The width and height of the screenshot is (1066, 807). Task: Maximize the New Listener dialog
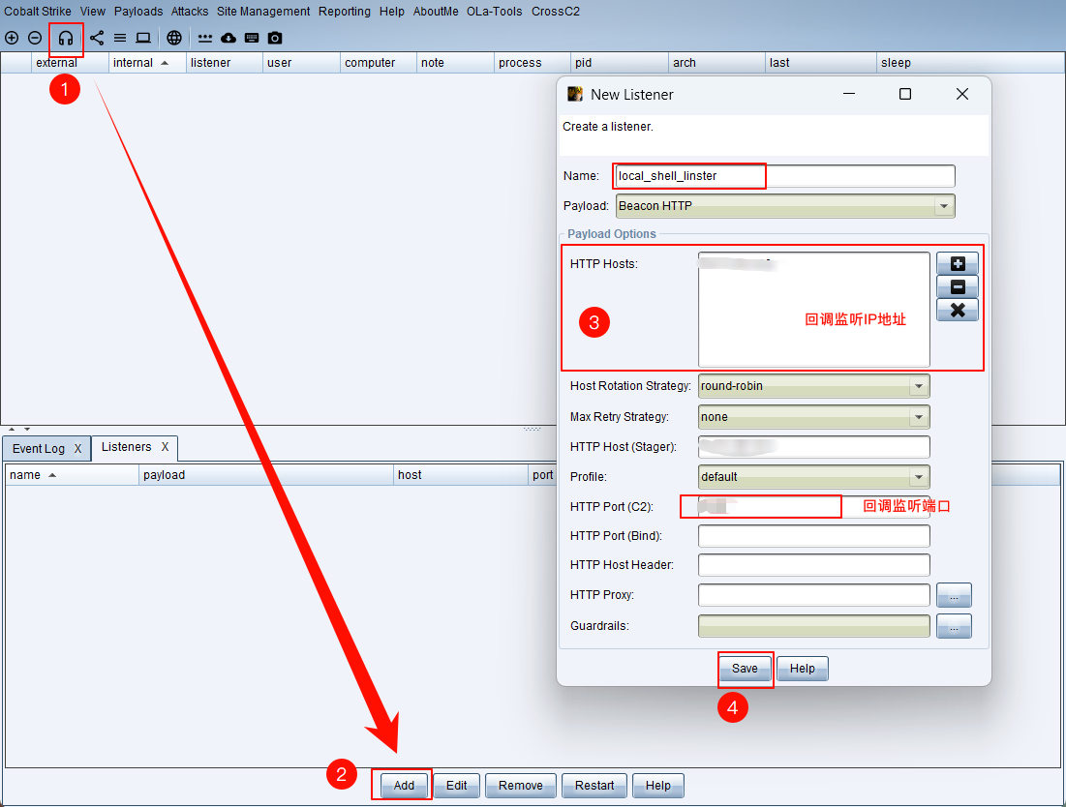tap(905, 94)
